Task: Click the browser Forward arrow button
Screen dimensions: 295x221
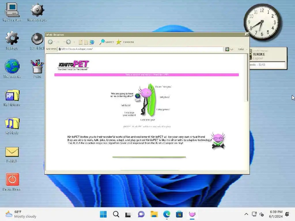Action: (x=68, y=42)
